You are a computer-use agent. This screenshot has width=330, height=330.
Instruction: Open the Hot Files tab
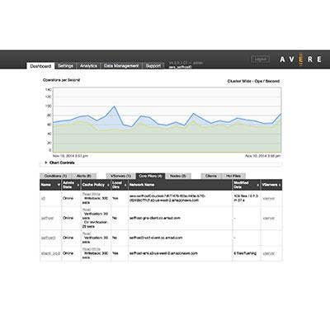click(x=233, y=176)
